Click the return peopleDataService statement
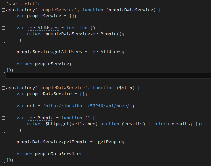This screenshot has height=166, width=211. tap(49, 154)
